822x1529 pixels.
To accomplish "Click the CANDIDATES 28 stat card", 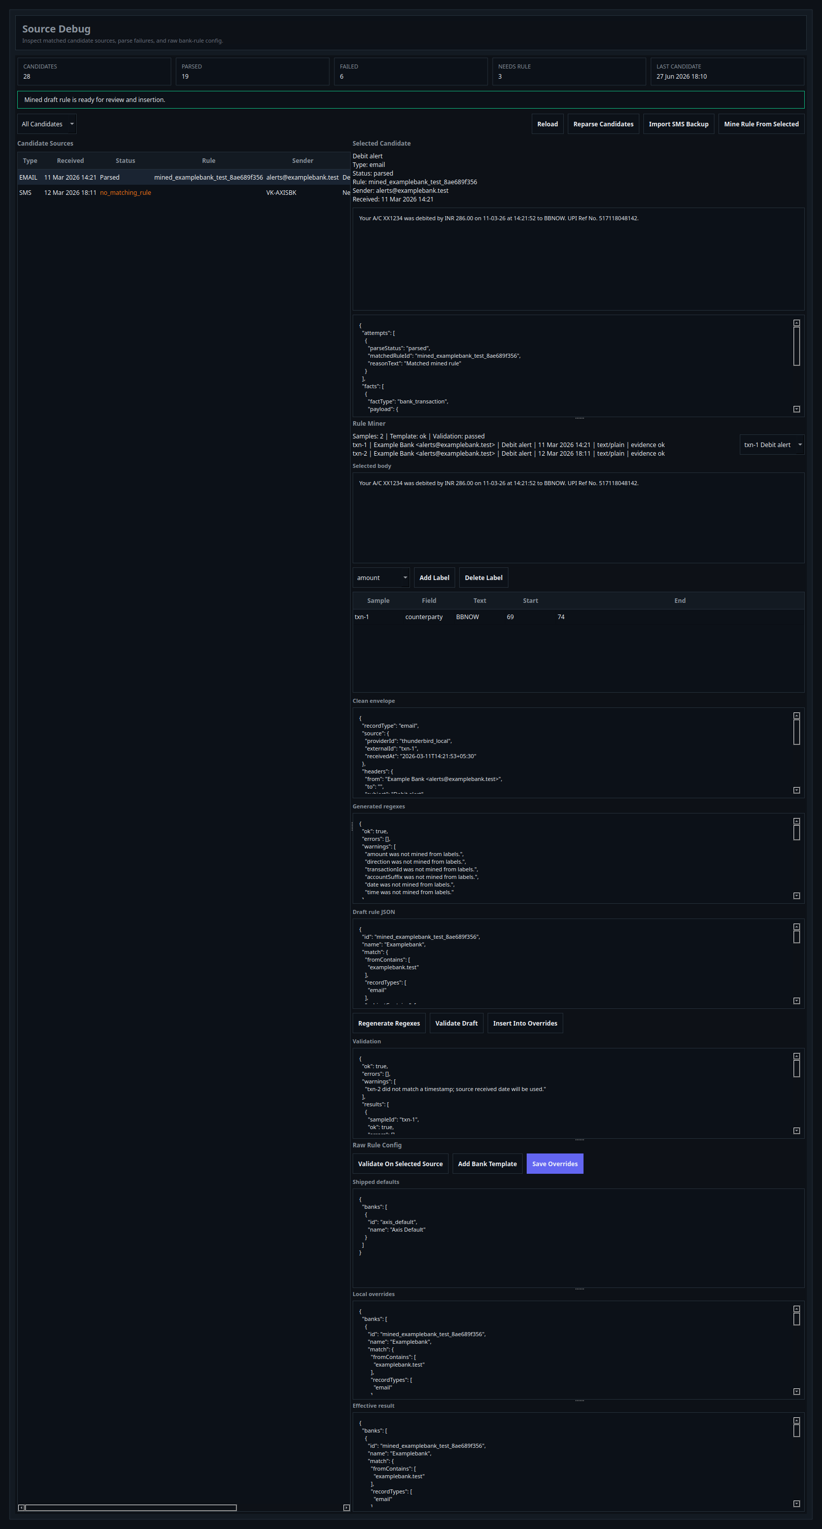I will click(x=94, y=71).
